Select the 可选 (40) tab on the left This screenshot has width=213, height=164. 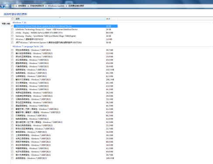tap(6, 24)
